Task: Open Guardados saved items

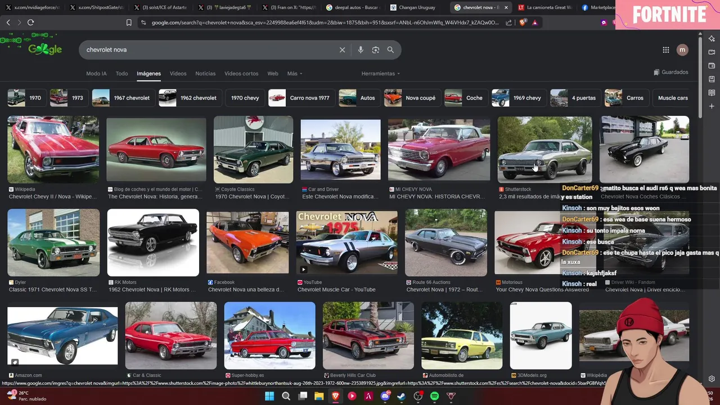Action: (670, 72)
